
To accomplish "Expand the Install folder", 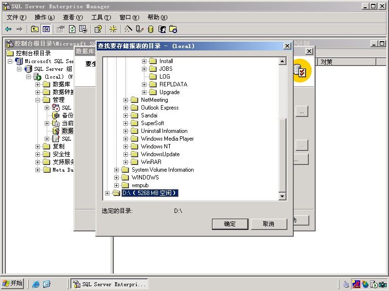I will click(x=144, y=61).
